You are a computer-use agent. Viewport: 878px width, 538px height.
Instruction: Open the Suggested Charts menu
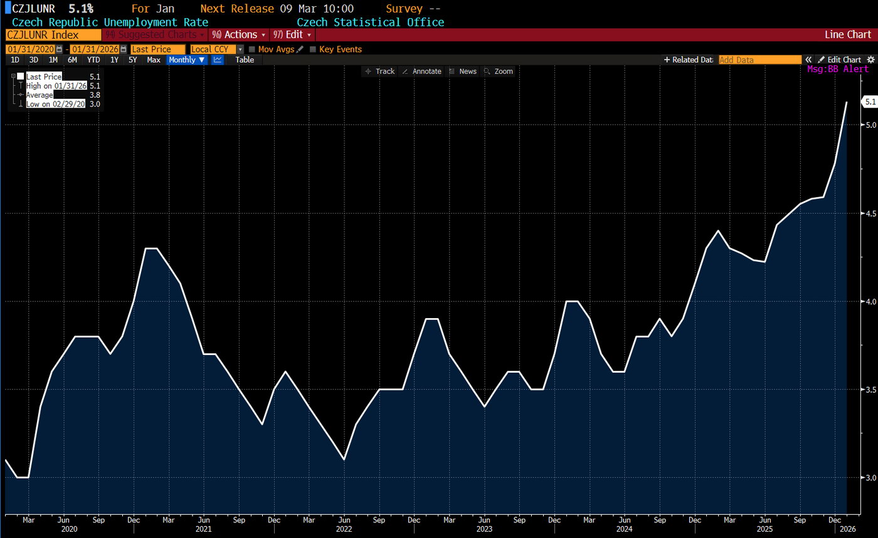[x=154, y=35]
